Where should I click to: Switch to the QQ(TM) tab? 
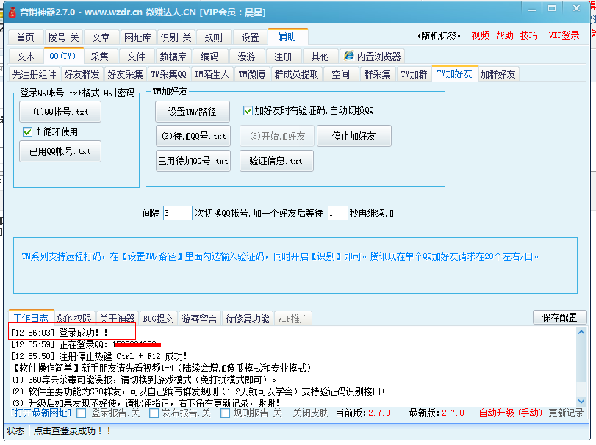coord(62,56)
